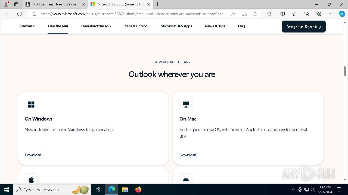Click the address bar URL field
Viewport: 348px width, 195px height.
[x=133, y=14]
